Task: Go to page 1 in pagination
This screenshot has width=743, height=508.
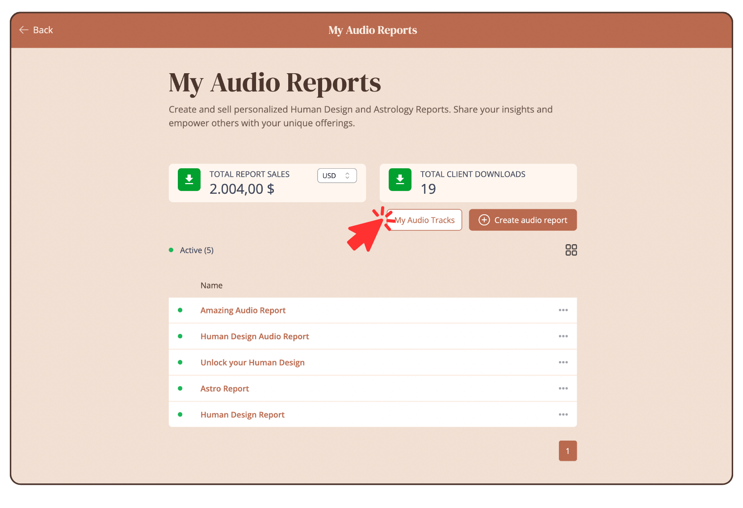Action: pyautogui.click(x=567, y=451)
